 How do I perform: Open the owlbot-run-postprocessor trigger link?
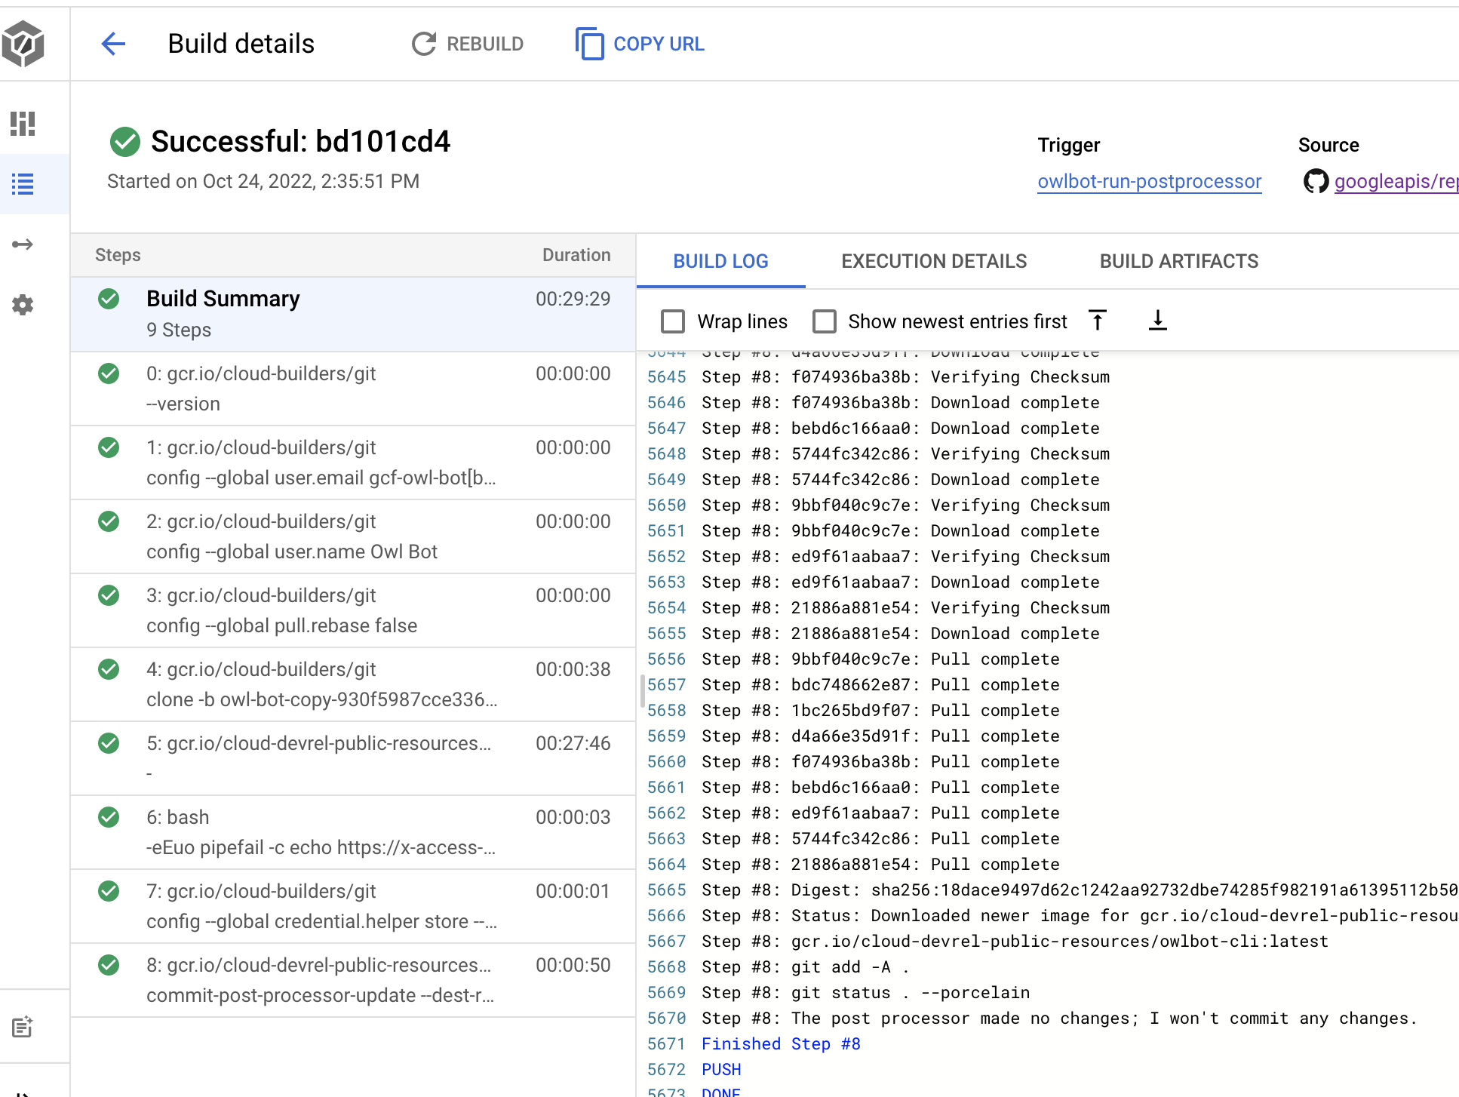[x=1149, y=181]
